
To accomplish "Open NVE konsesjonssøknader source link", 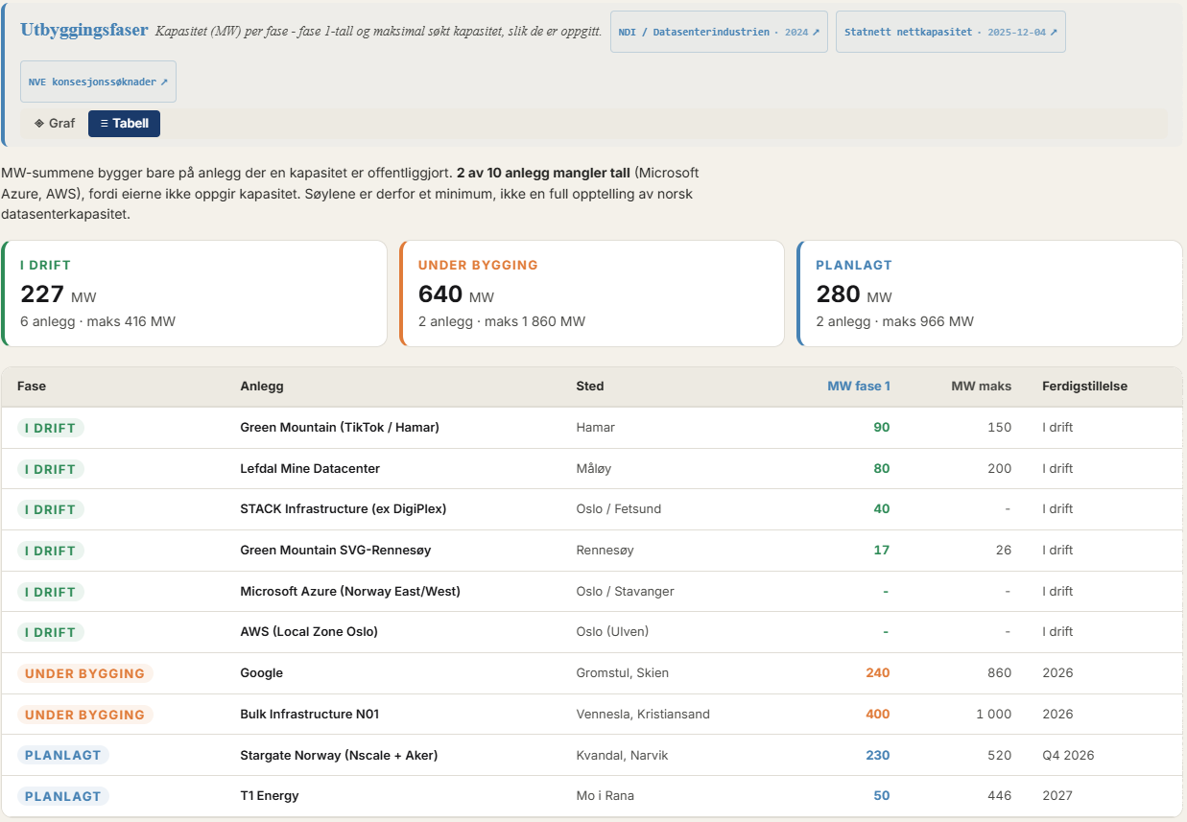I will [98, 82].
